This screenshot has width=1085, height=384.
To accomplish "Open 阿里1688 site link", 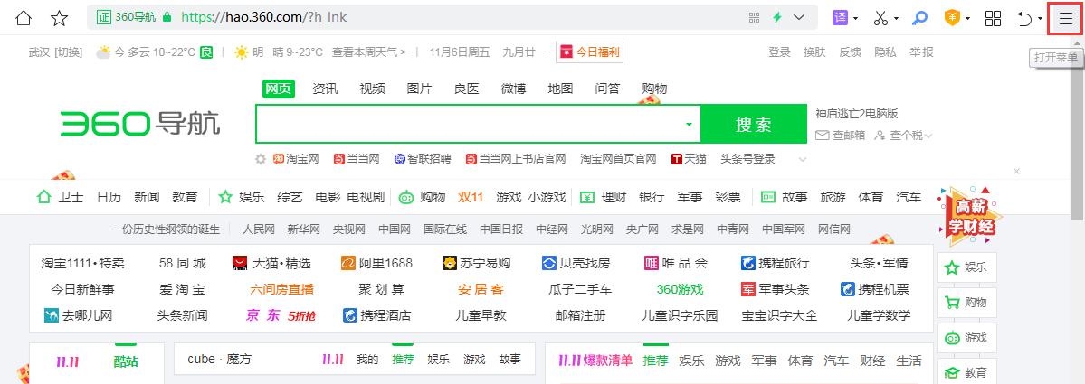I will coord(376,262).
